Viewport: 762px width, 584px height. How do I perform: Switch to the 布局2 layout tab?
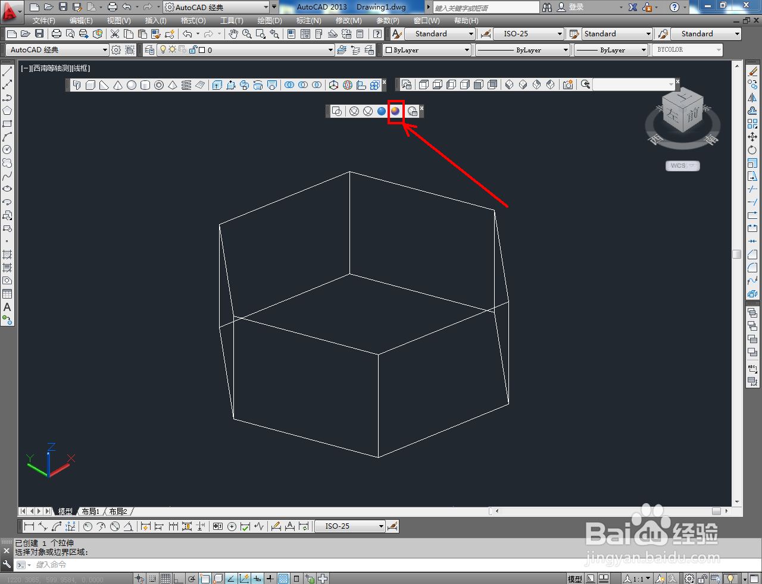(118, 511)
